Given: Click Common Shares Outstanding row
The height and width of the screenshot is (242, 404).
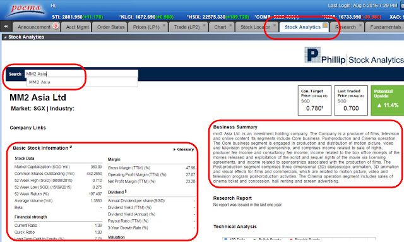Looking at the screenshot, I should coord(58,174).
